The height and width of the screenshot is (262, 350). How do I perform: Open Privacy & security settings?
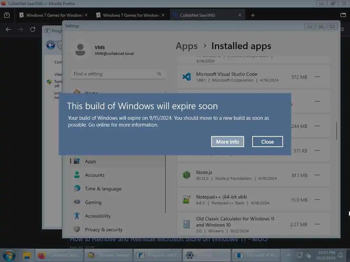[x=118, y=230]
